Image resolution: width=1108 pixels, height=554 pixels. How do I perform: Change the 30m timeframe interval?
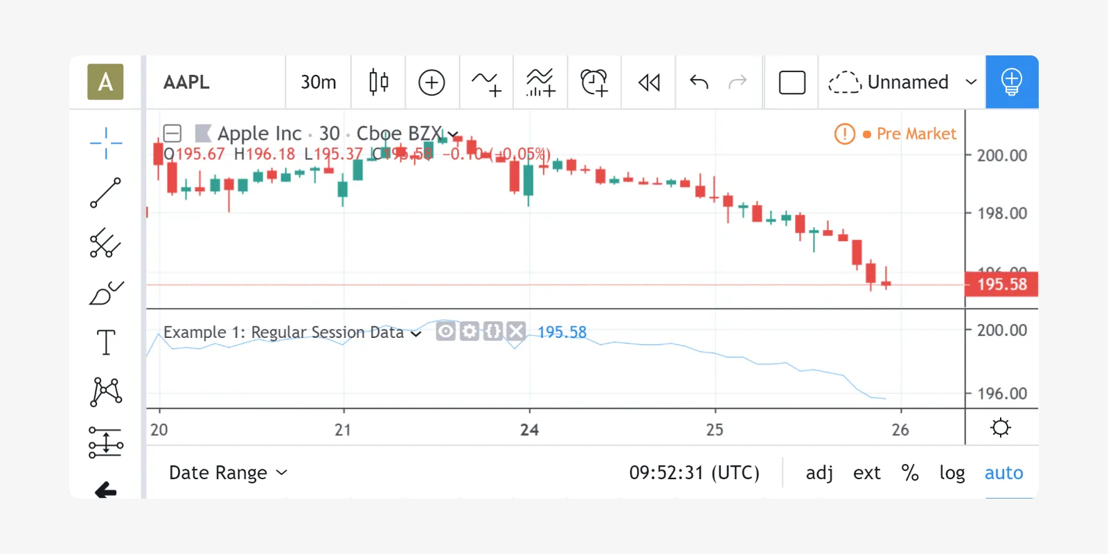(318, 82)
